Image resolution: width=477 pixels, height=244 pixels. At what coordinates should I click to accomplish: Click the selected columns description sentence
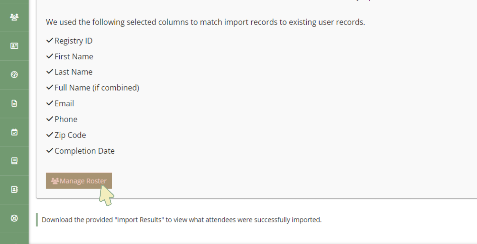tap(205, 22)
